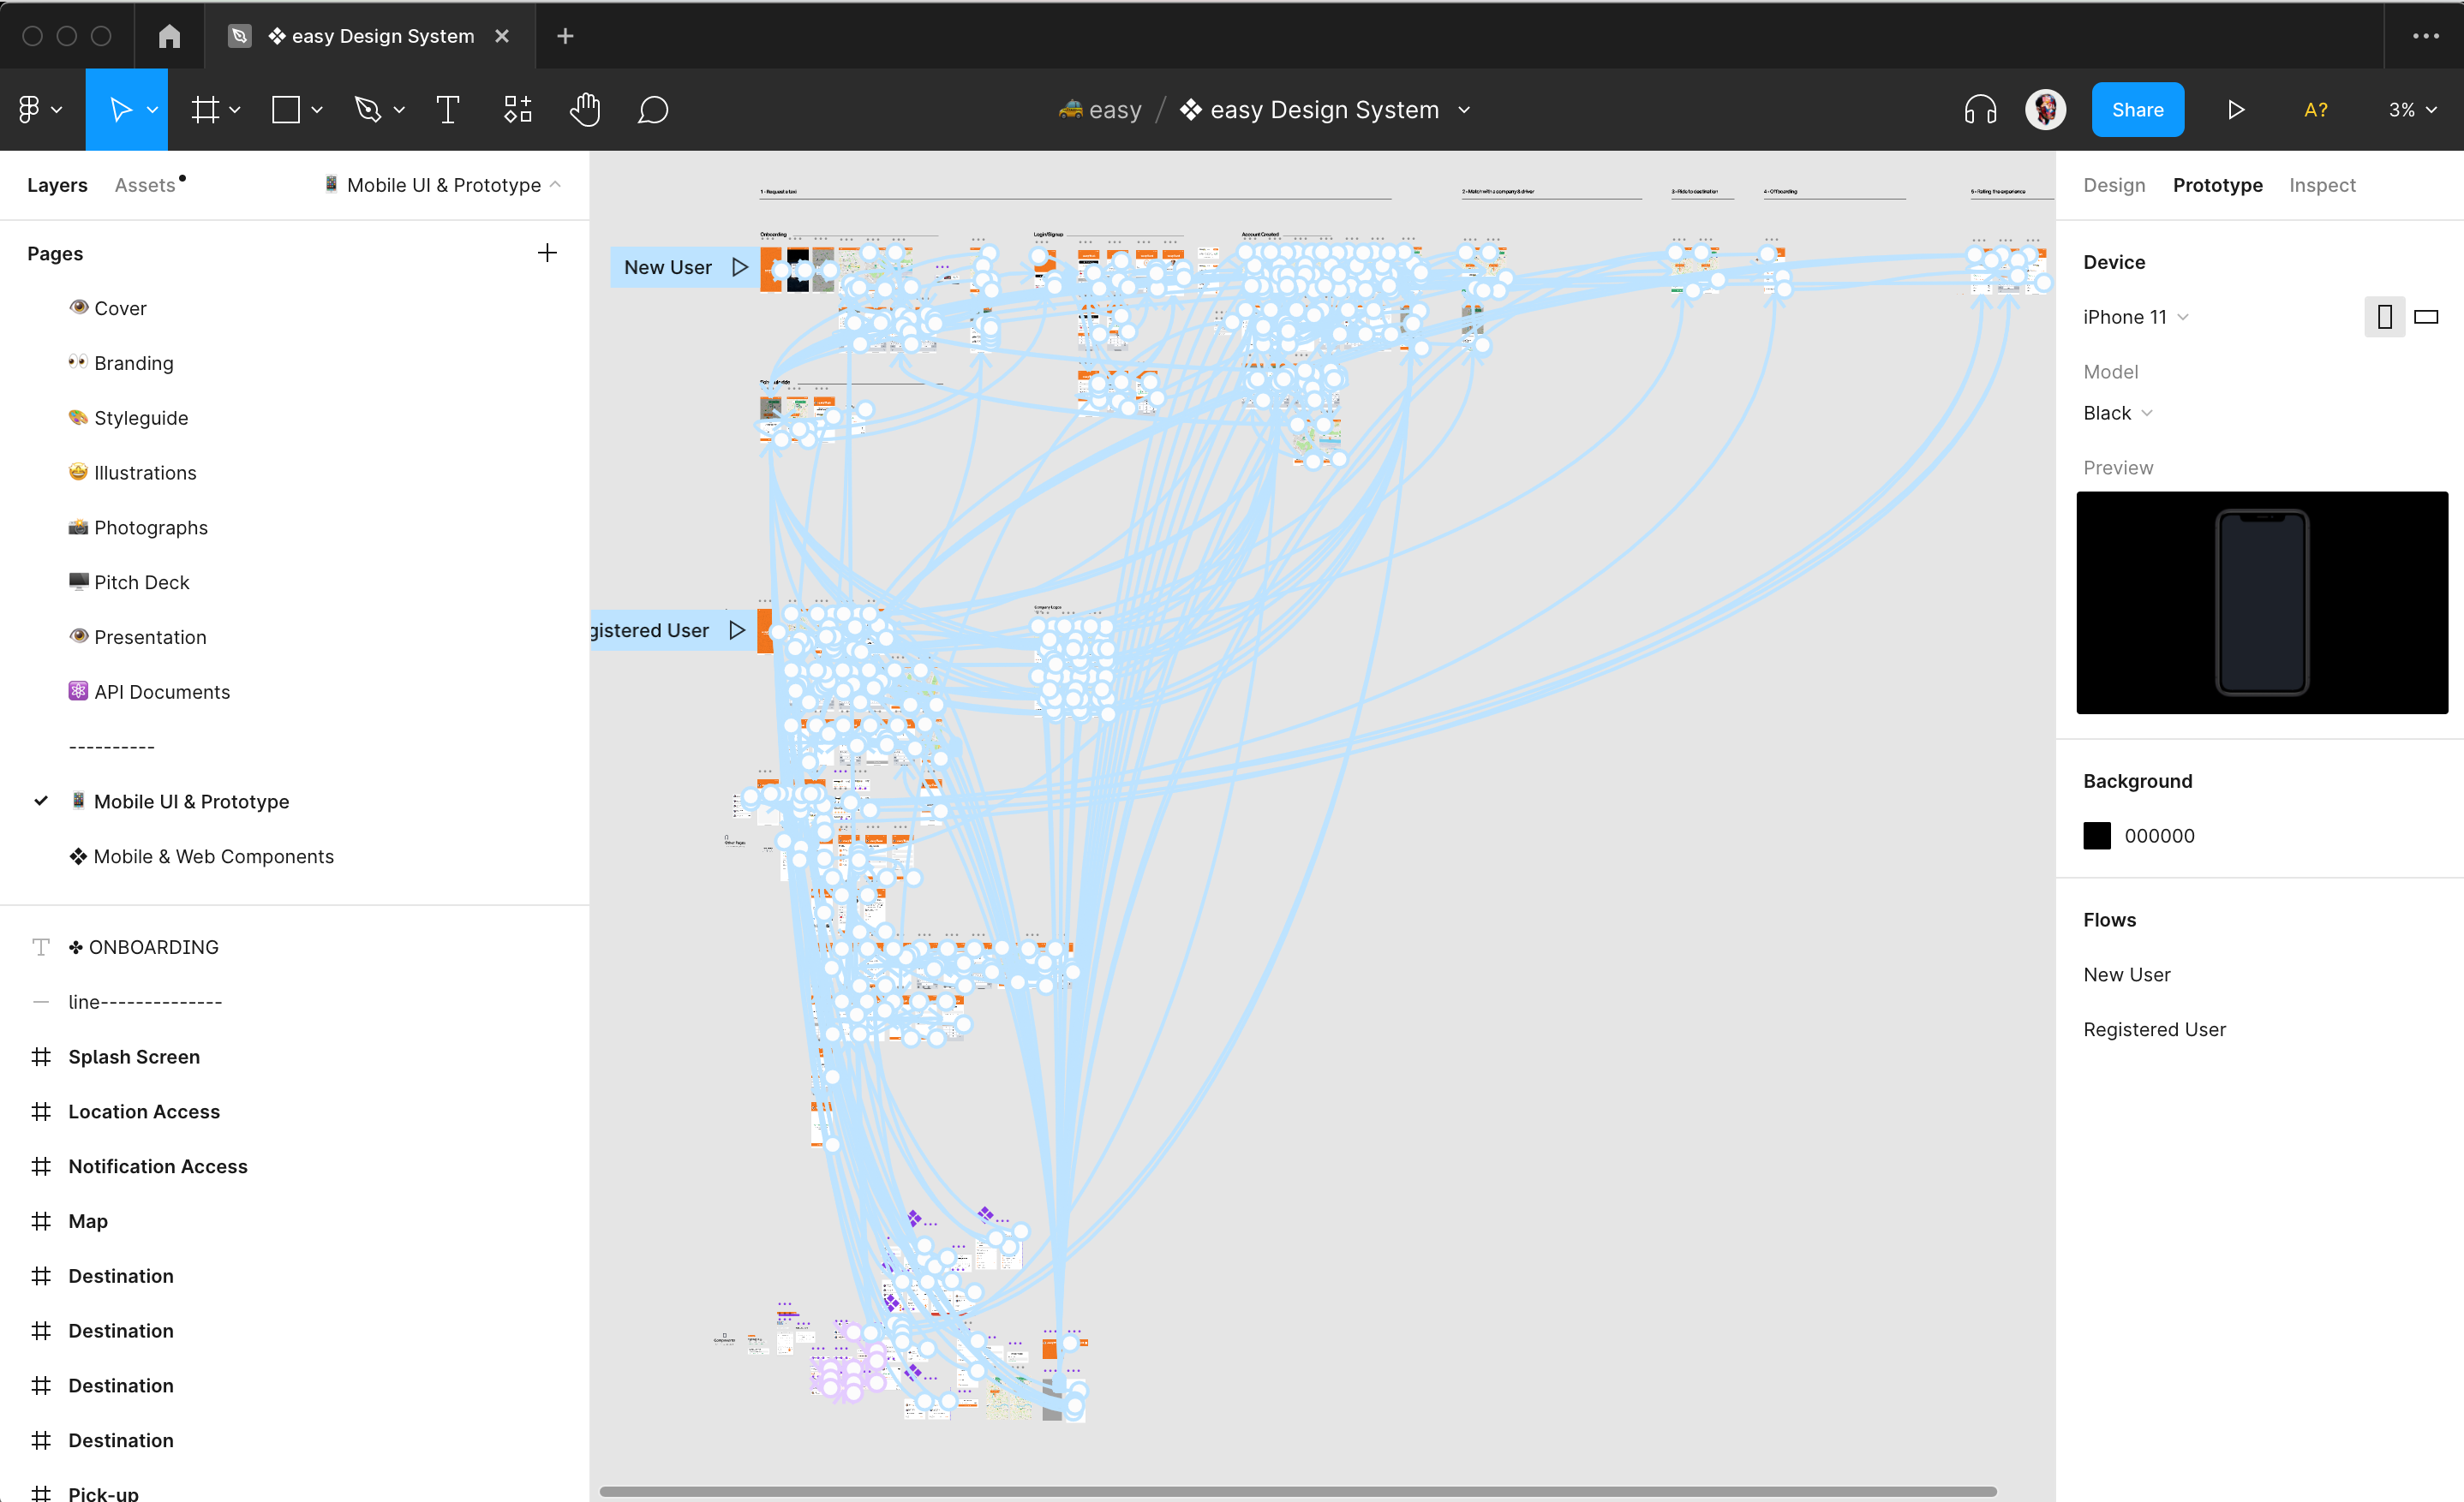Open the Resources components tool

(517, 110)
